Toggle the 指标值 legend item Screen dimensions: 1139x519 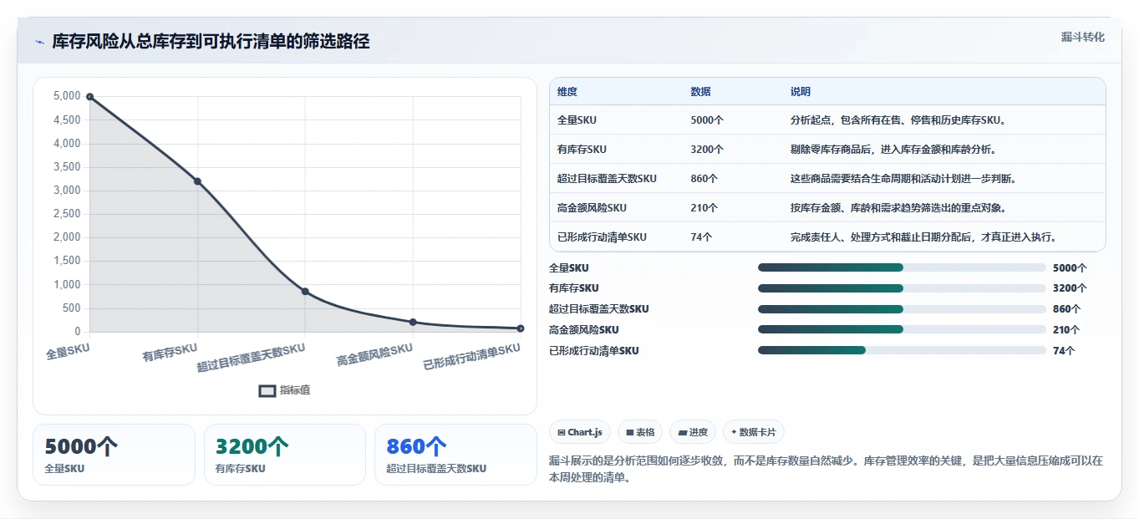[x=284, y=390]
